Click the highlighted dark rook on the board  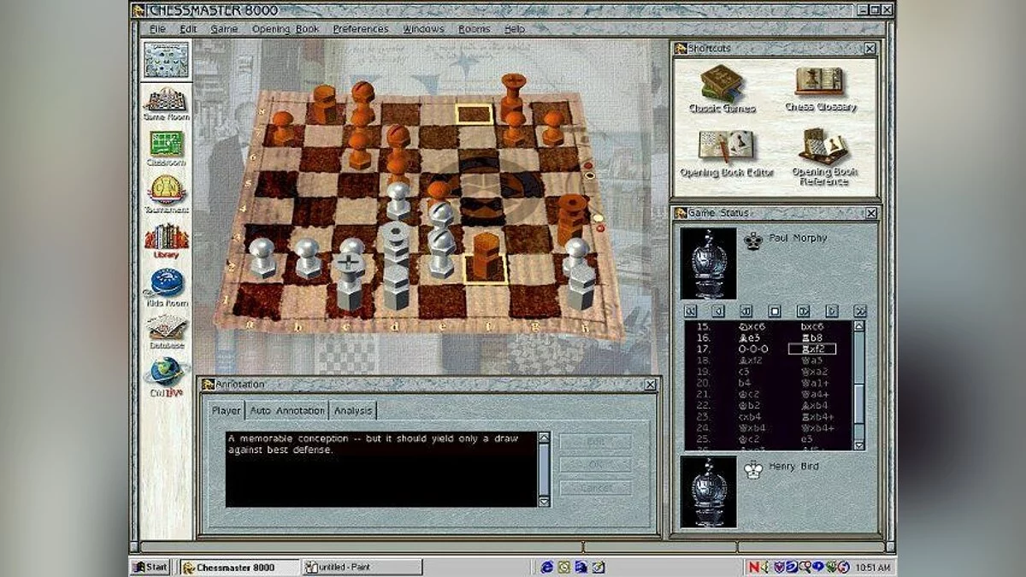point(485,256)
